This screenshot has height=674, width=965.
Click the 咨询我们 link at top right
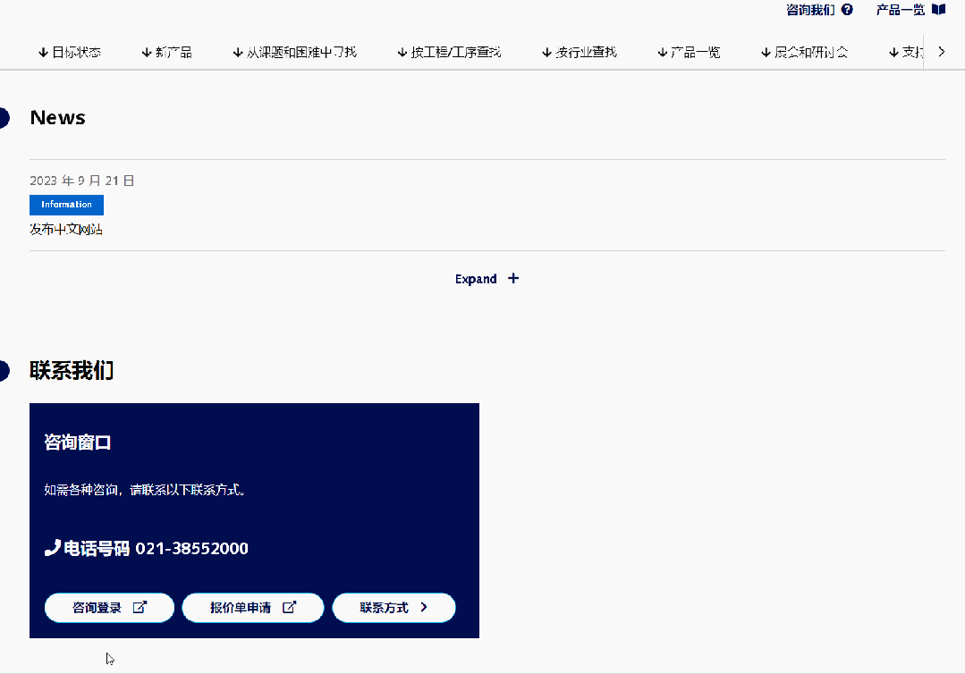(x=809, y=10)
